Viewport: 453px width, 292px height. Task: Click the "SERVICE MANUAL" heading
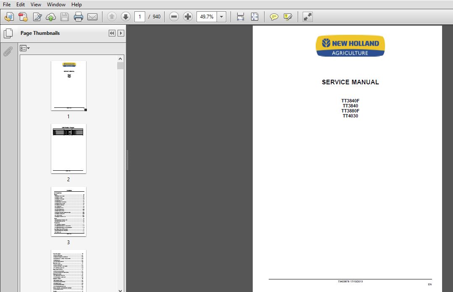[x=350, y=82]
